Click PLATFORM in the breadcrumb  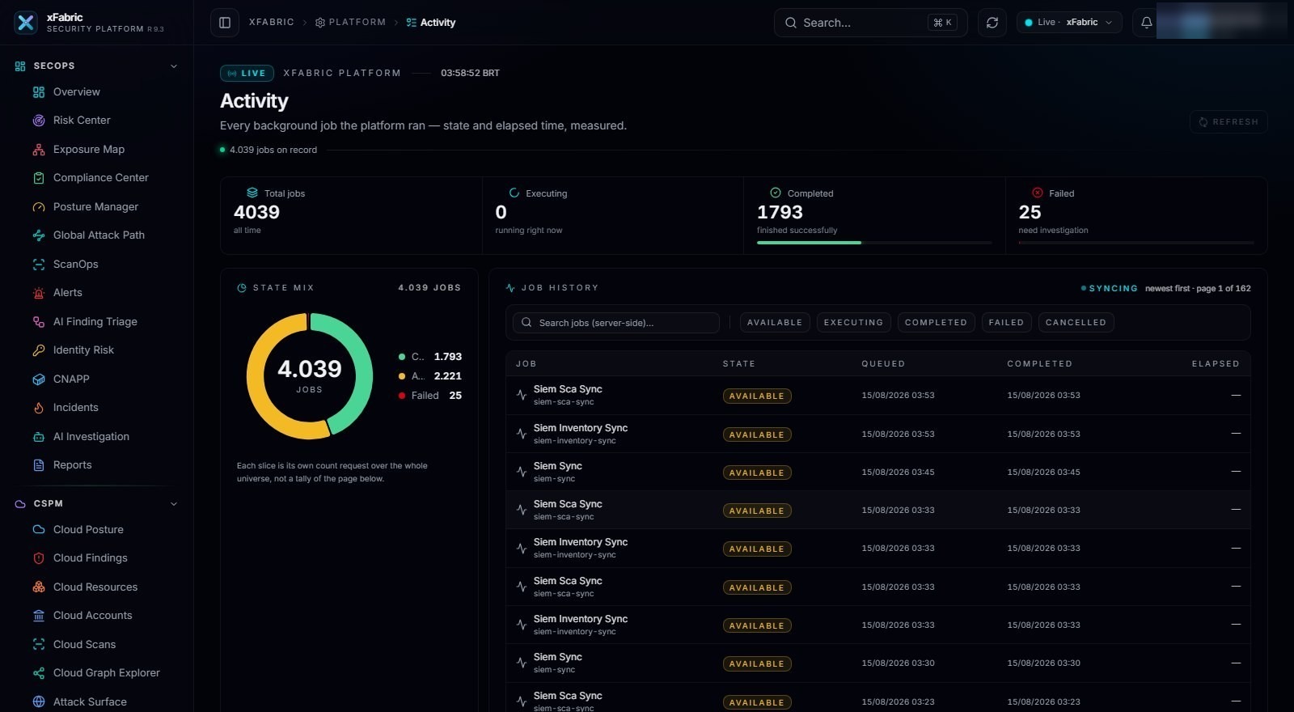pyautogui.click(x=350, y=23)
